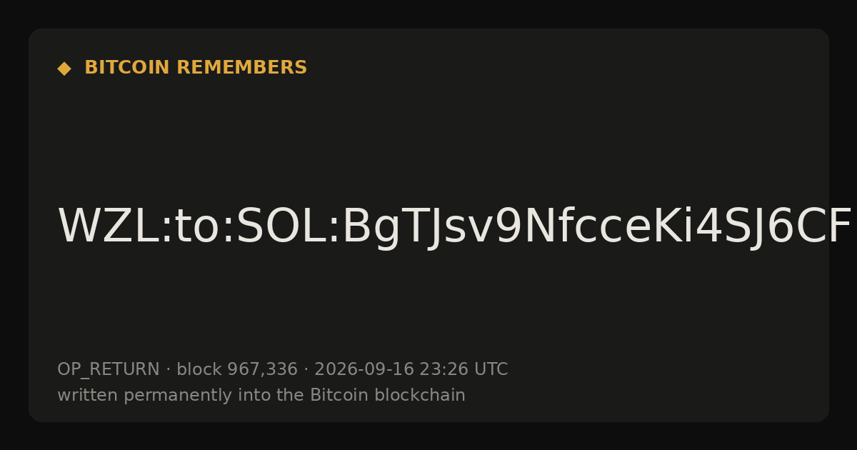Click the dot separator before the date
The width and height of the screenshot is (857, 450).
[x=306, y=370]
